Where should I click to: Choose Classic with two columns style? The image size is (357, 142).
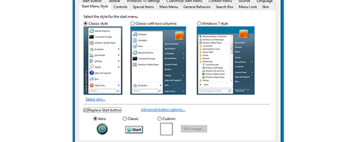click(132, 24)
